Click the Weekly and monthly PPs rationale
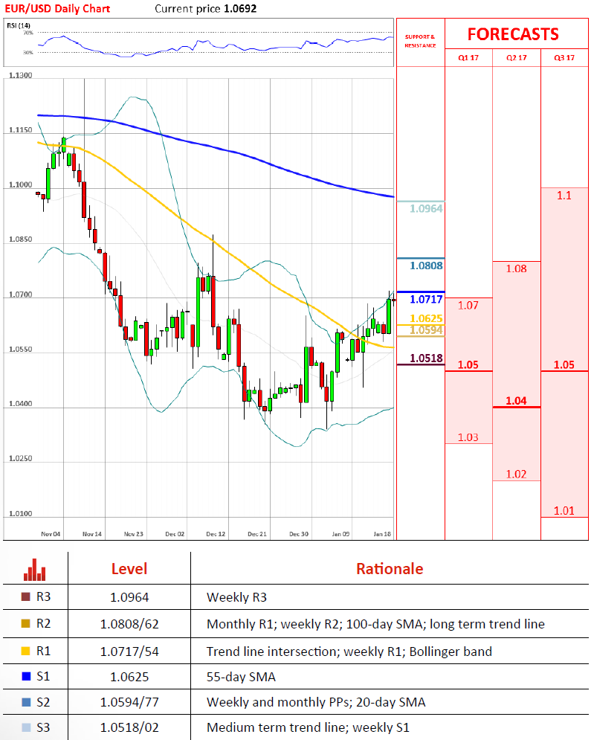This screenshot has height=740, width=594. click(316, 702)
